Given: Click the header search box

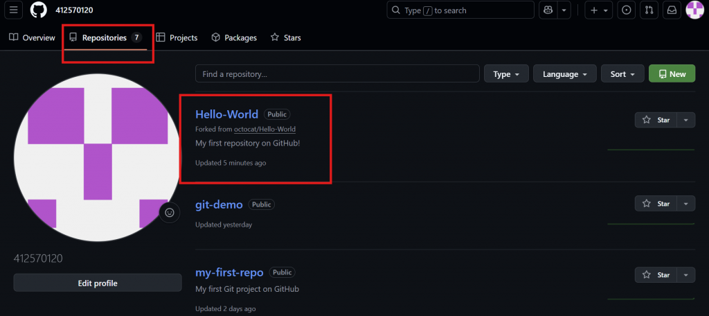Looking at the screenshot, I should click(x=460, y=10).
